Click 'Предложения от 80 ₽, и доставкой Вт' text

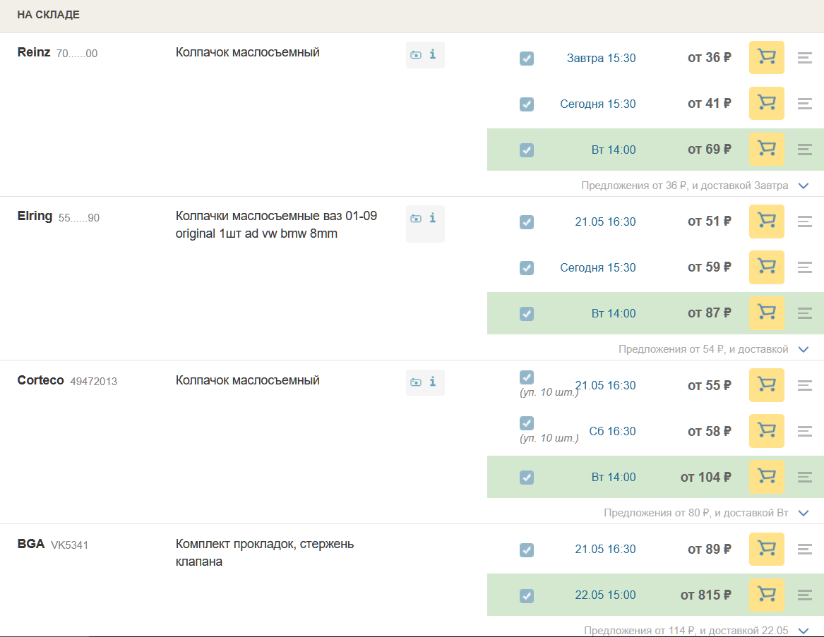pos(695,513)
